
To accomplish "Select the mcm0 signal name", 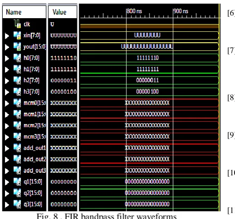I will click(x=35, y=103).
